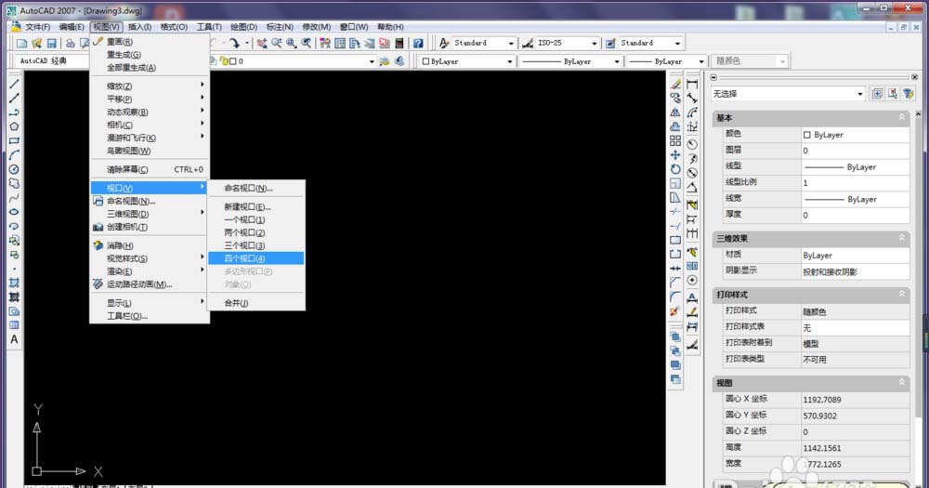Collapse the 基本 properties section

pos(901,118)
